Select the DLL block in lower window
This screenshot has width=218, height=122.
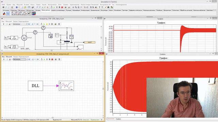pos(35,86)
